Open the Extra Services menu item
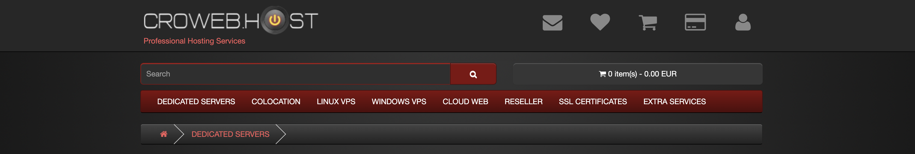 point(674,101)
